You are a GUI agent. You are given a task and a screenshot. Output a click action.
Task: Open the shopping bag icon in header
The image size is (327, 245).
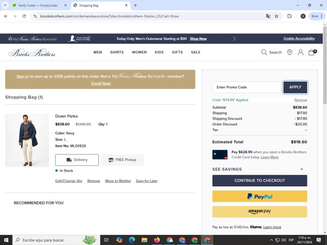coord(312,52)
